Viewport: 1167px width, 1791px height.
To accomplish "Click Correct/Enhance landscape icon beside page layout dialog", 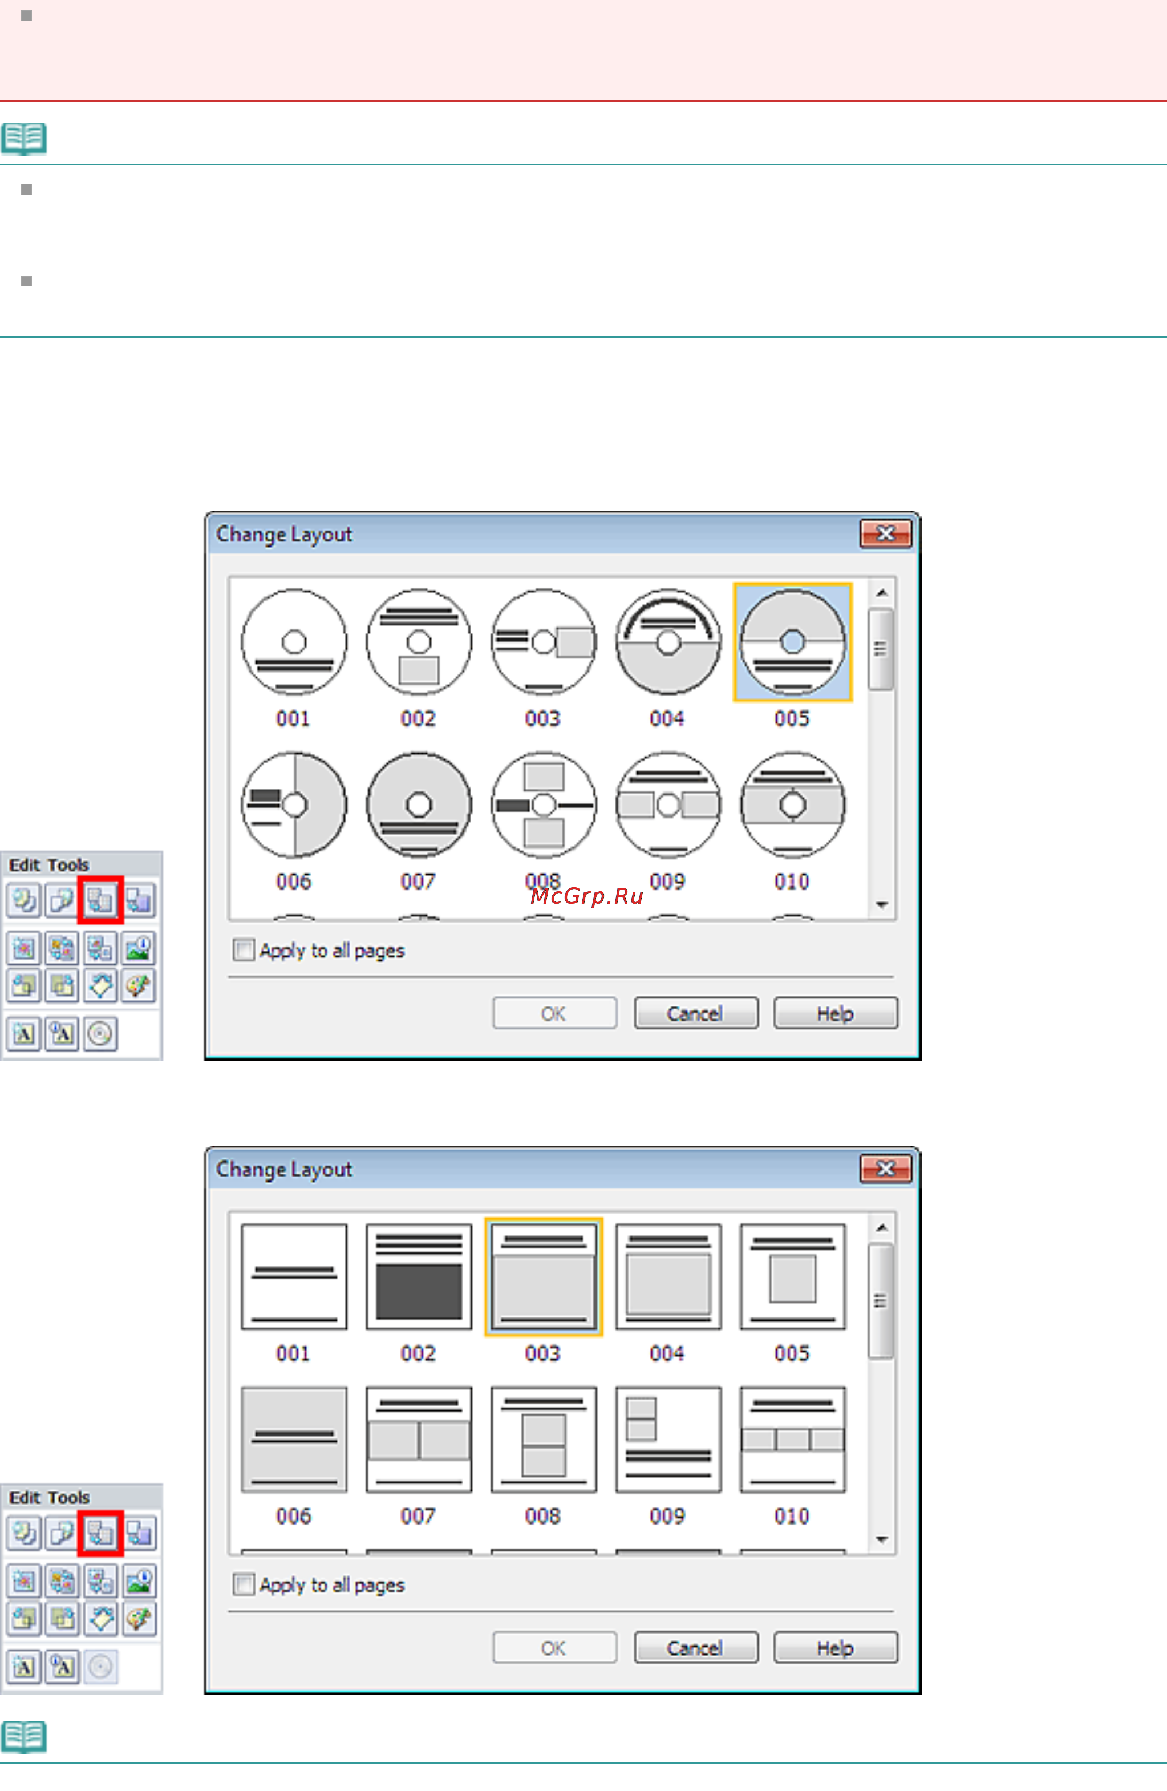I will (139, 1581).
